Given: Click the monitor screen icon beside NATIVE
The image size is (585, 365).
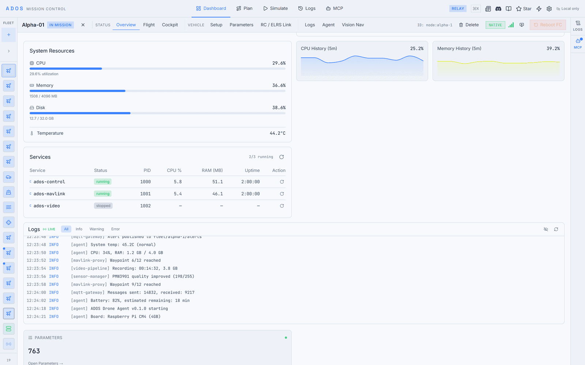Looking at the screenshot, I should (522, 25).
